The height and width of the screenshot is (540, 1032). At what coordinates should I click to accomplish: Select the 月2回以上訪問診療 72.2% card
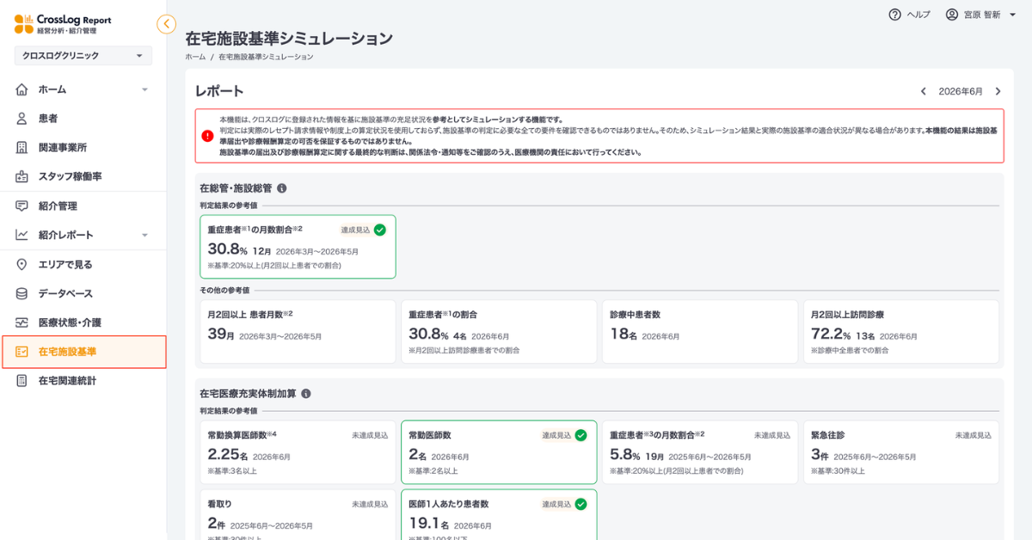tap(901, 331)
